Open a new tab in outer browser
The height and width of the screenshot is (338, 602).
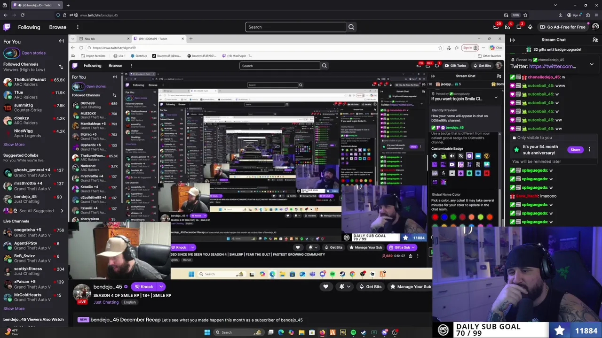tap(68, 5)
